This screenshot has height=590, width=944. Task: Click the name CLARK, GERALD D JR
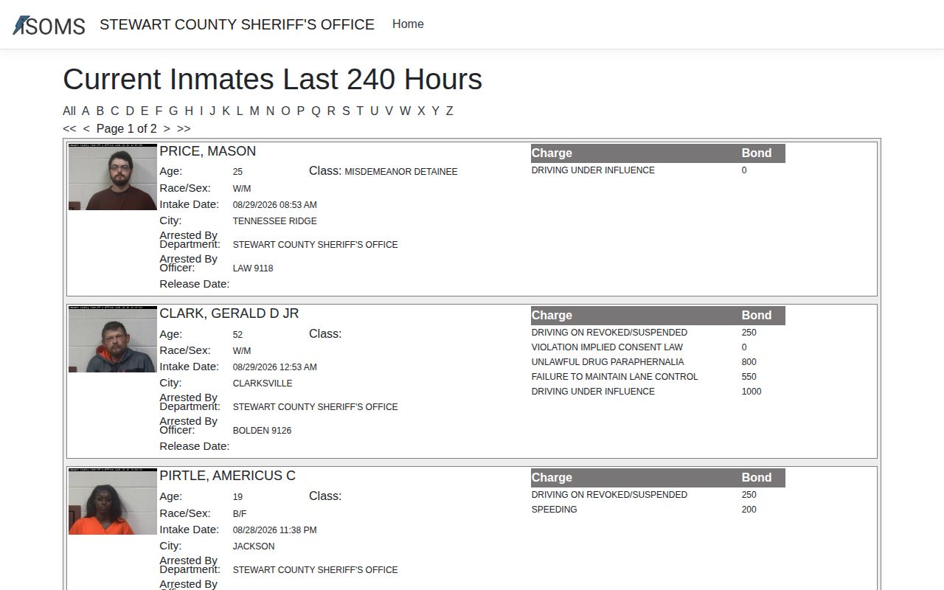pos(229,313)
